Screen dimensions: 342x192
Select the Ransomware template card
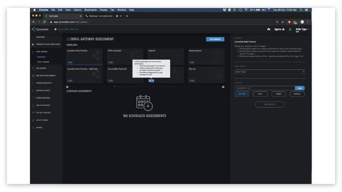click(206, 57)
